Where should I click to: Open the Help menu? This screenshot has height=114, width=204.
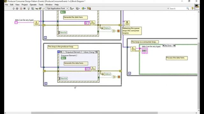pyautogui.click(x=56, y=5)
